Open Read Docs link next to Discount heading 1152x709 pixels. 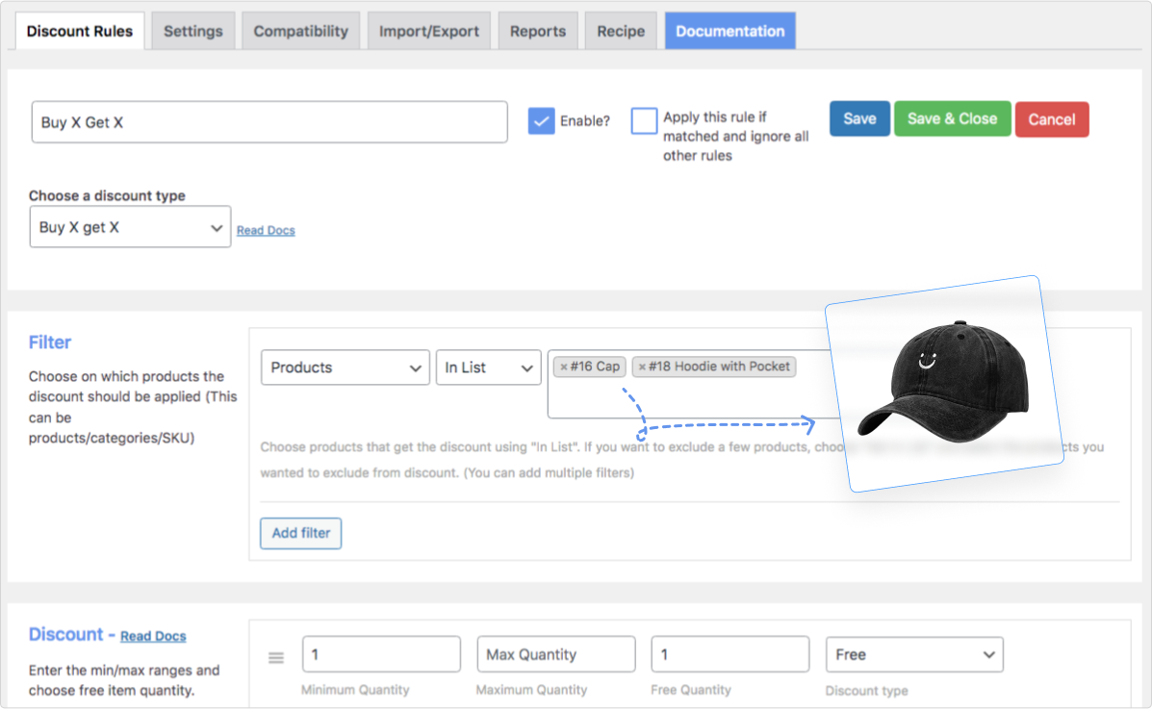(153, 636)
